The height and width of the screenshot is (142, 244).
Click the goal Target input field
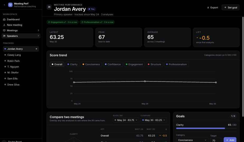pyautogui.click(x=216, y=140)
